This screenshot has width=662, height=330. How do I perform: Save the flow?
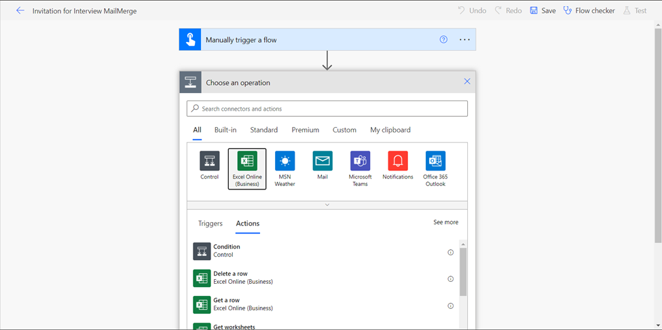(x=543, y=11)
